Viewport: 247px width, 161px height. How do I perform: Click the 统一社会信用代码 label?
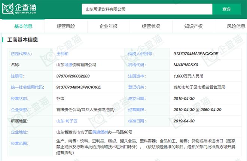(27, 87)
